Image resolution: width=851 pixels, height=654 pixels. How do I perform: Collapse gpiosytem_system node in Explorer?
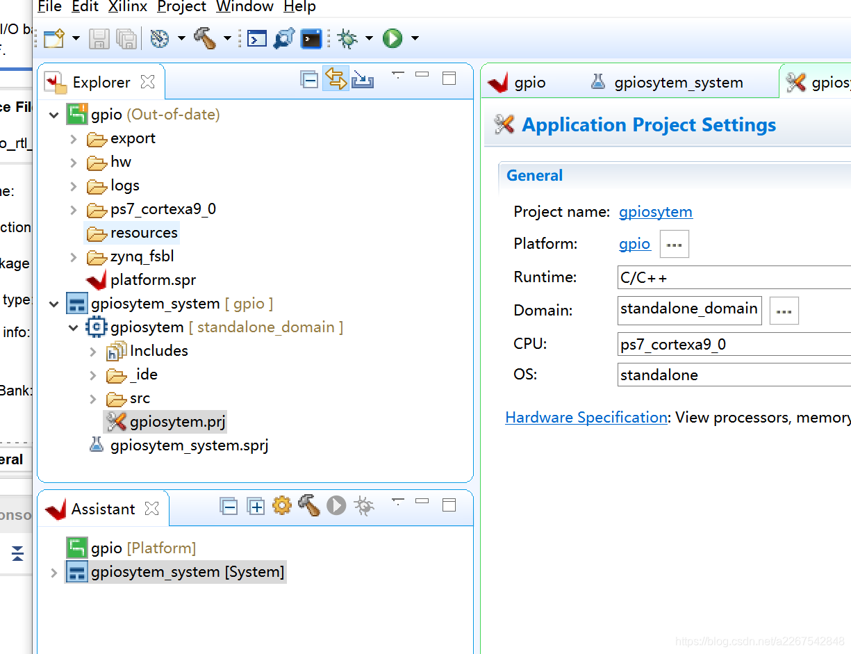pos(54,304)
